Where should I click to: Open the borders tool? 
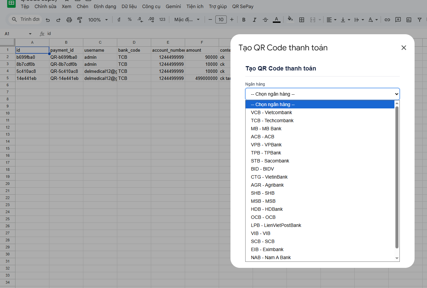click(302, 20)
